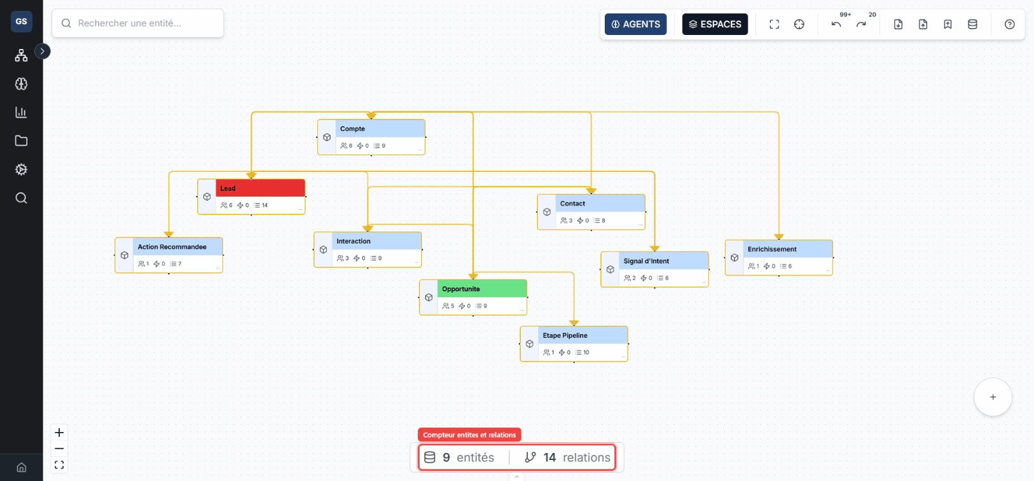Click the file upload export icon
The image size is (1034, 481).
pyautogui.click(x=923, y=24)
